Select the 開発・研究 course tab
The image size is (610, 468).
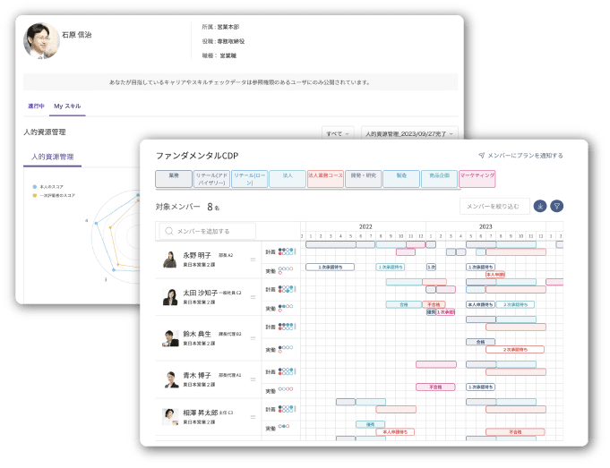tap(363, 179)
